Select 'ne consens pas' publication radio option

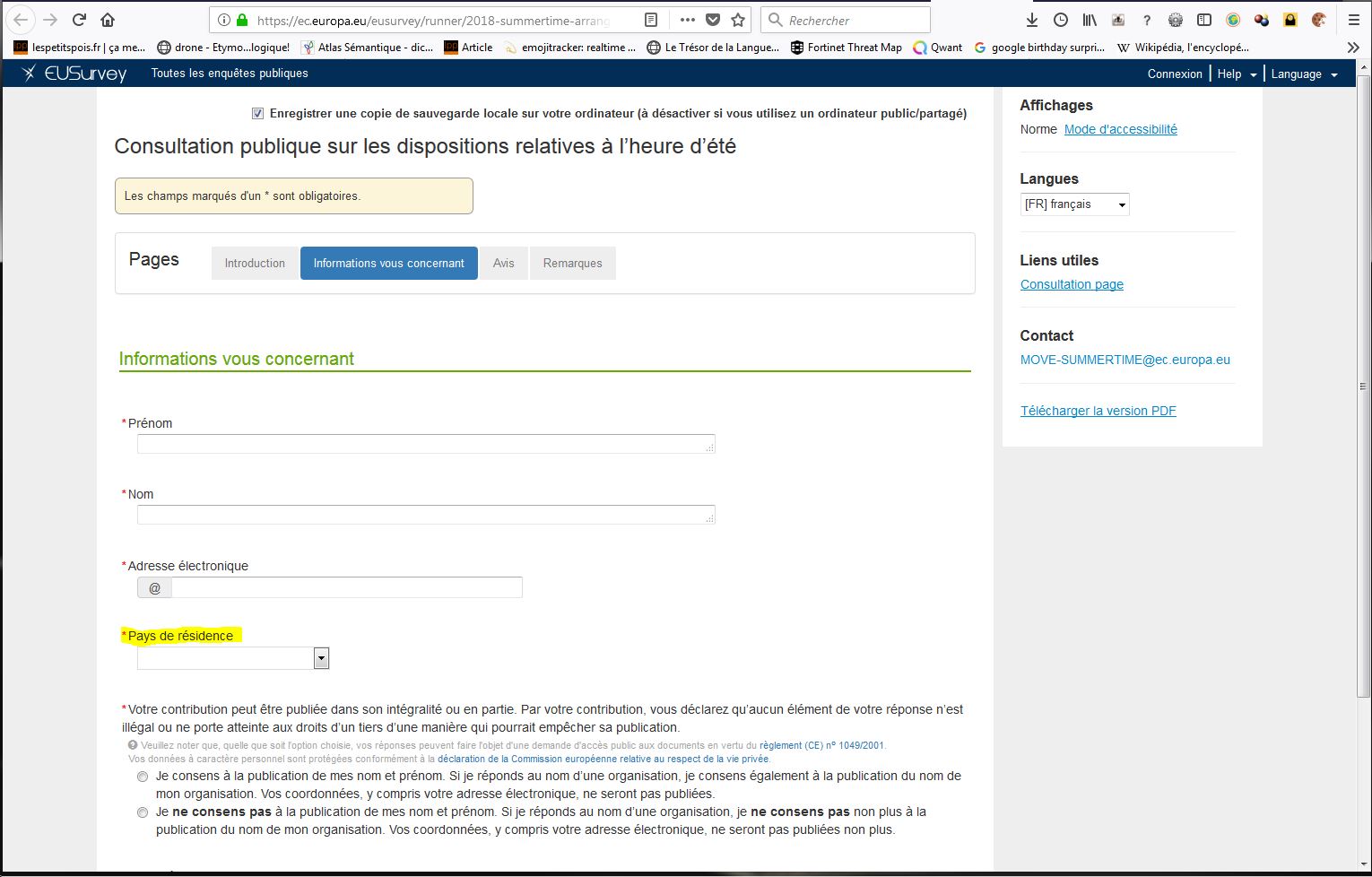(x=143, y=812)
